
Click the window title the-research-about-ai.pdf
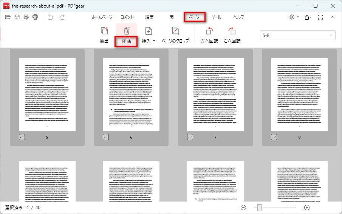click(37, 6)
